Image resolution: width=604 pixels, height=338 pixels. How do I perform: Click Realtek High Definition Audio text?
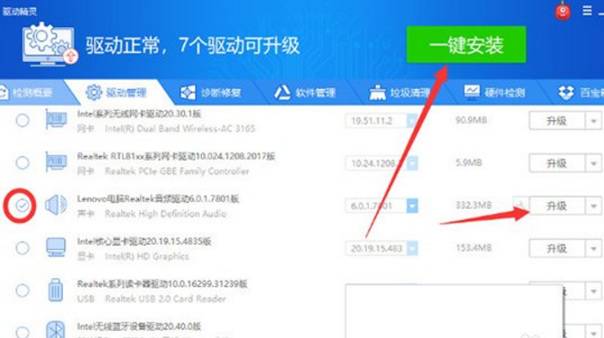166,213
